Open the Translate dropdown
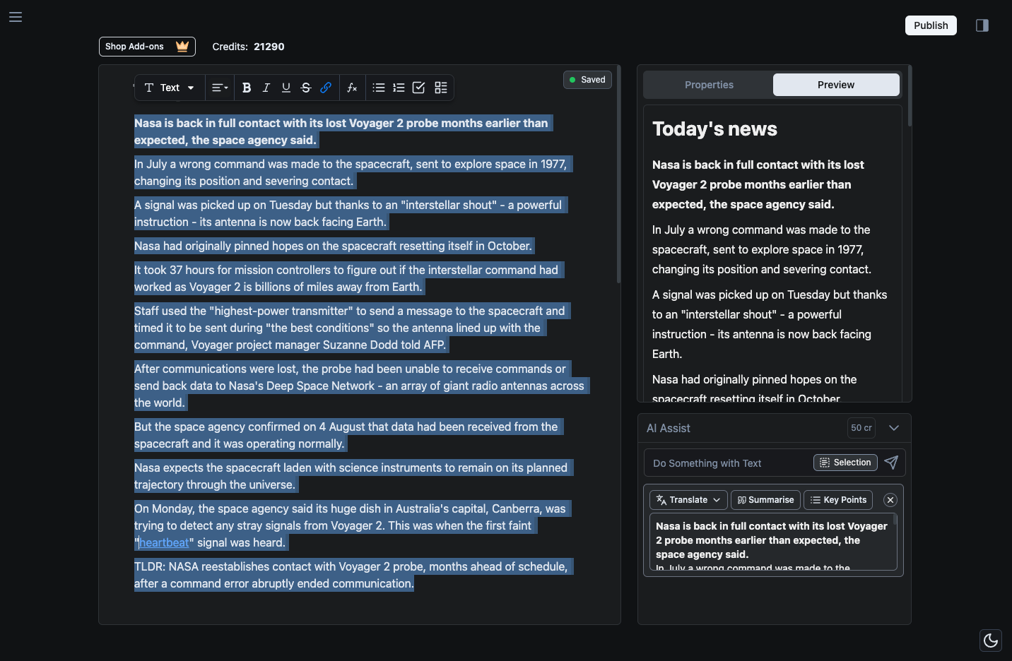Viewport: 1012px width, 661px height. tap(688, 500)
